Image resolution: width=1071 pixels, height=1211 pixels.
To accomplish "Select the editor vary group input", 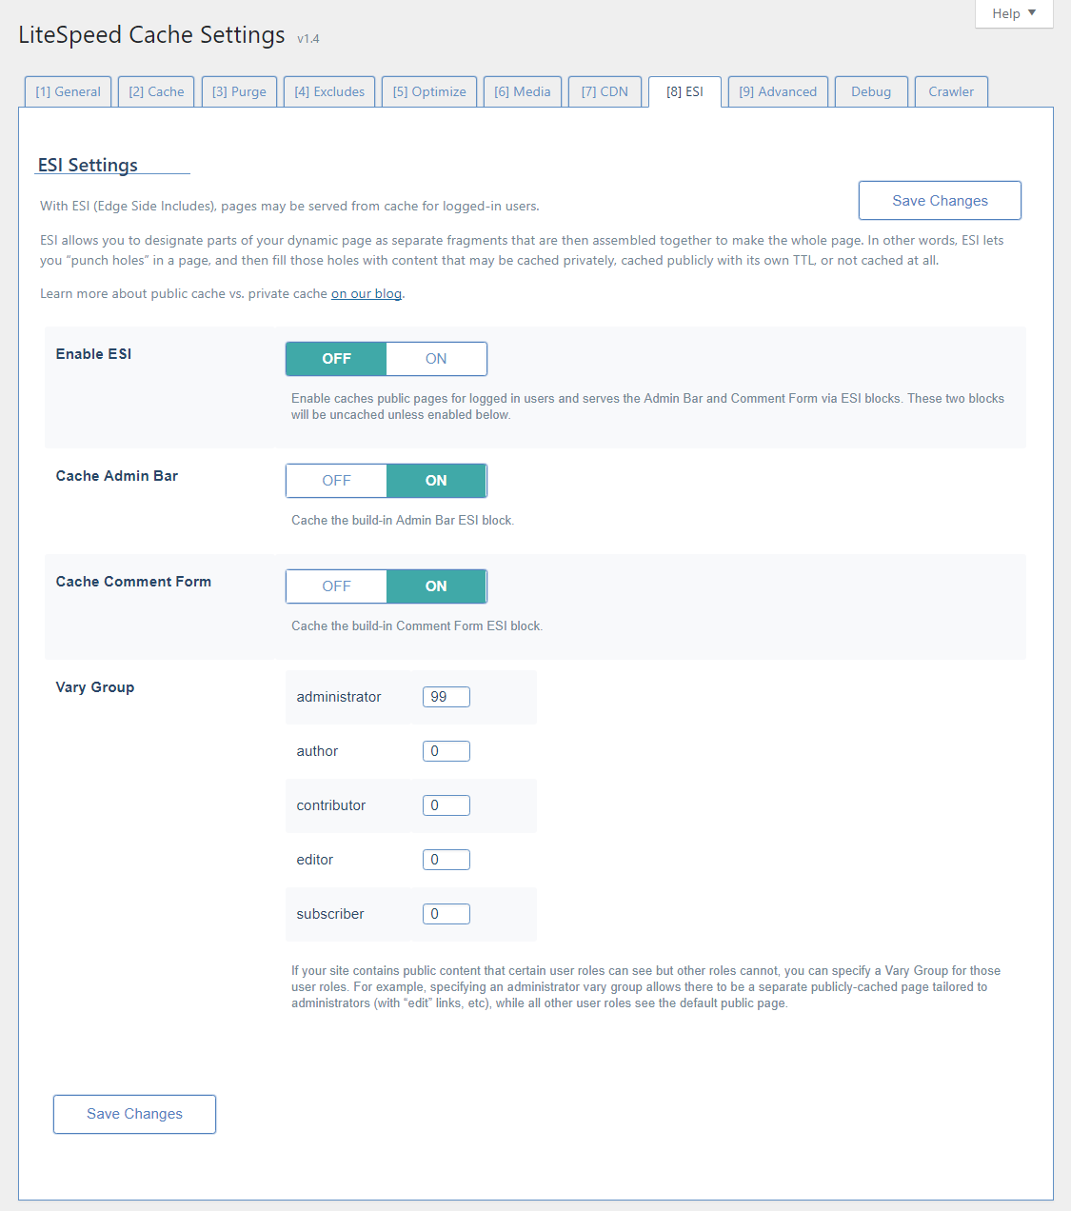I will [x=446, y=860].
